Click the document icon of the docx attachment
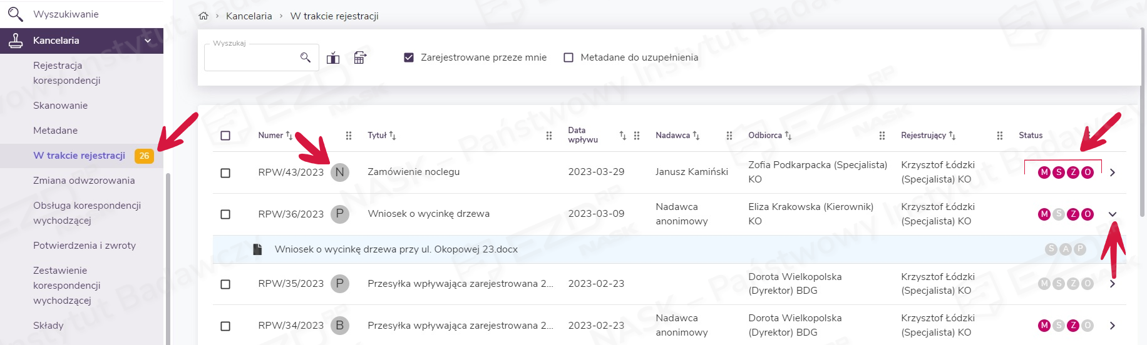This screenshot has height=345, width=1147. (257, 249)
